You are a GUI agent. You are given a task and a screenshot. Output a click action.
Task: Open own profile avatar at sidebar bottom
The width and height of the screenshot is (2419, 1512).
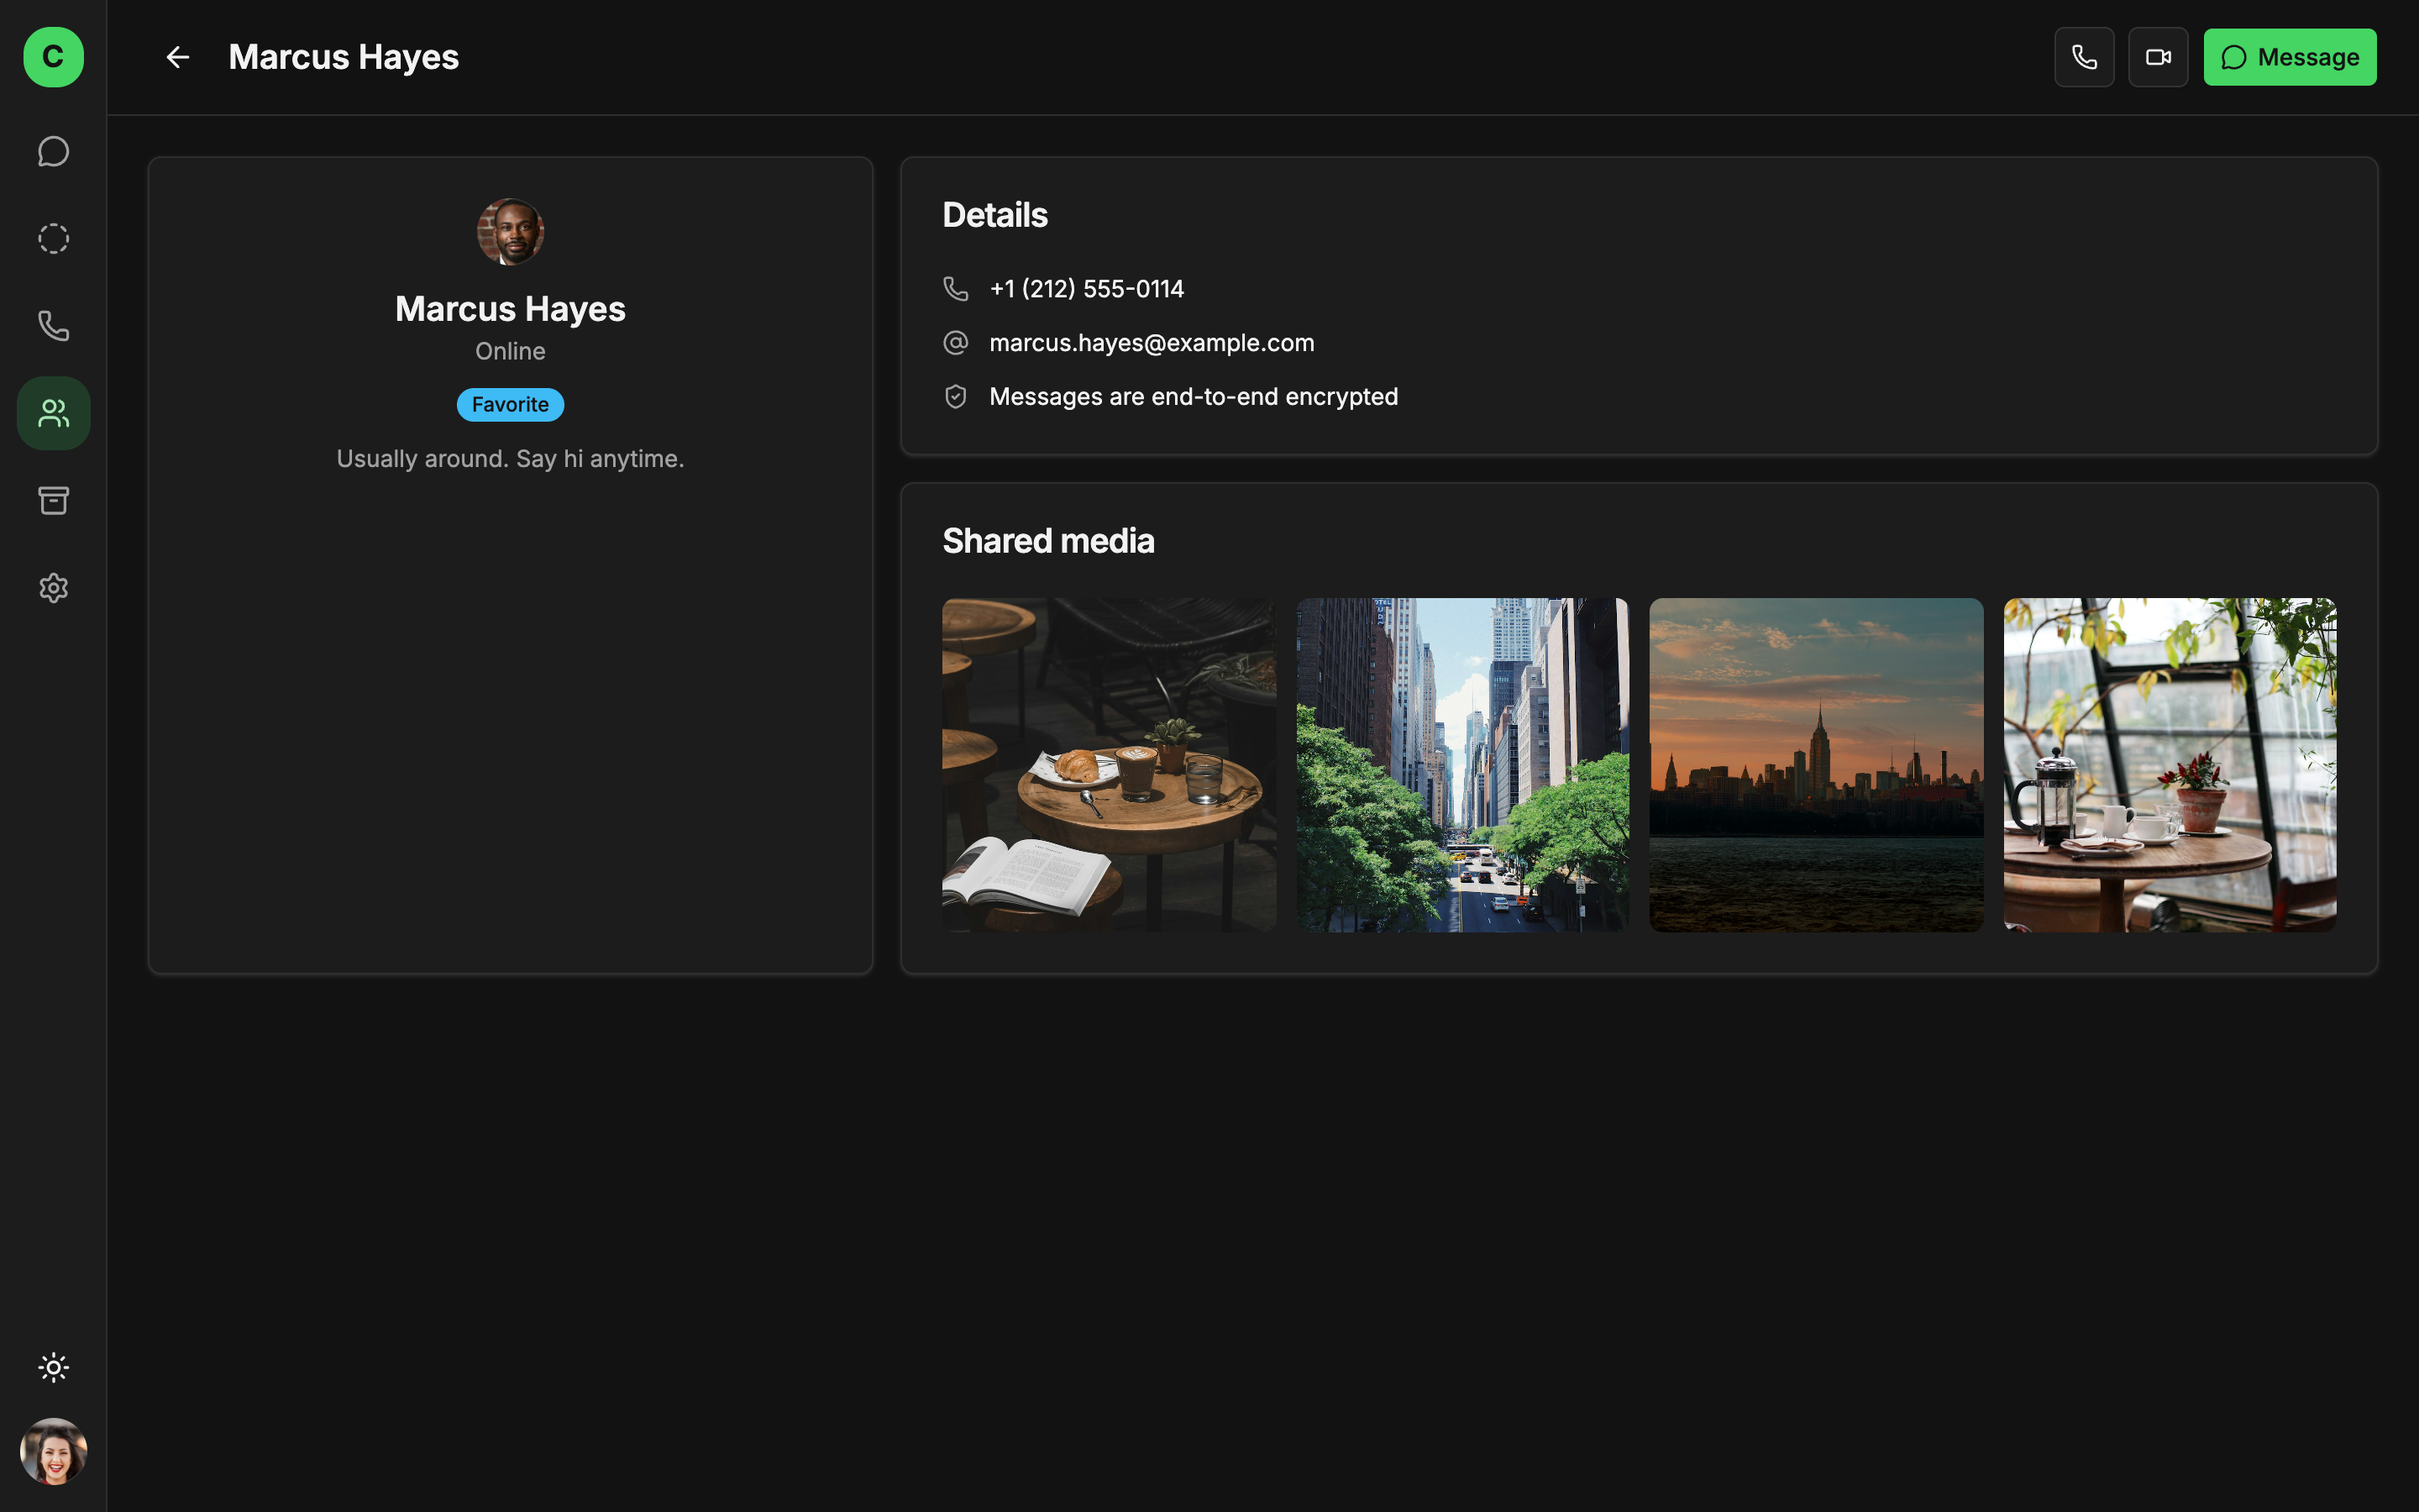(x=53, y=1451)
